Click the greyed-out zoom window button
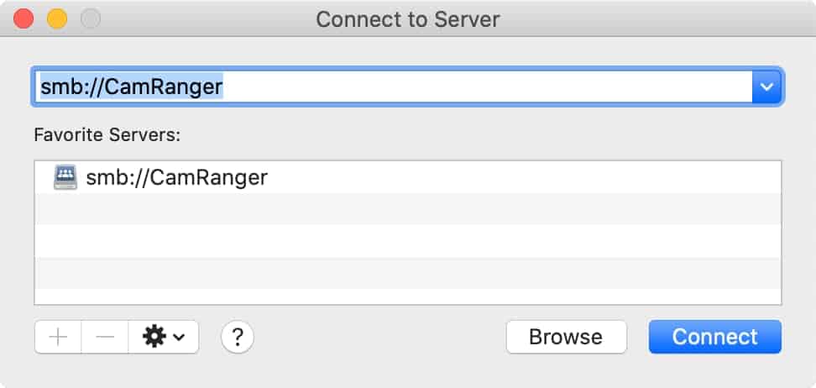The image size is (816, 388). (91, 19)
